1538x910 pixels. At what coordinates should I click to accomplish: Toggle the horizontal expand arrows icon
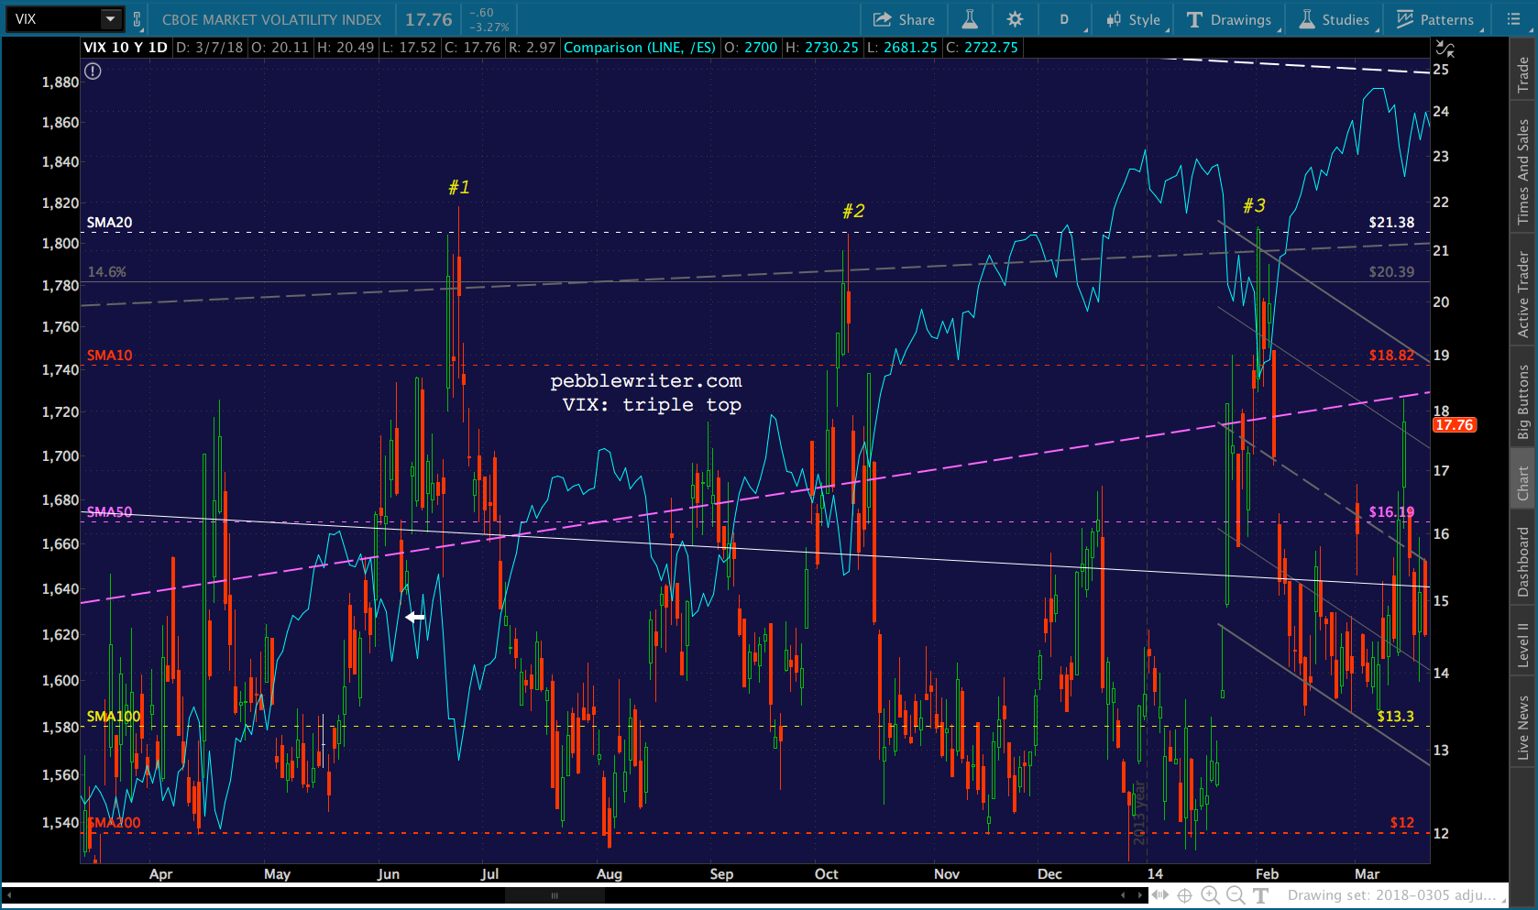[1159, 895]
